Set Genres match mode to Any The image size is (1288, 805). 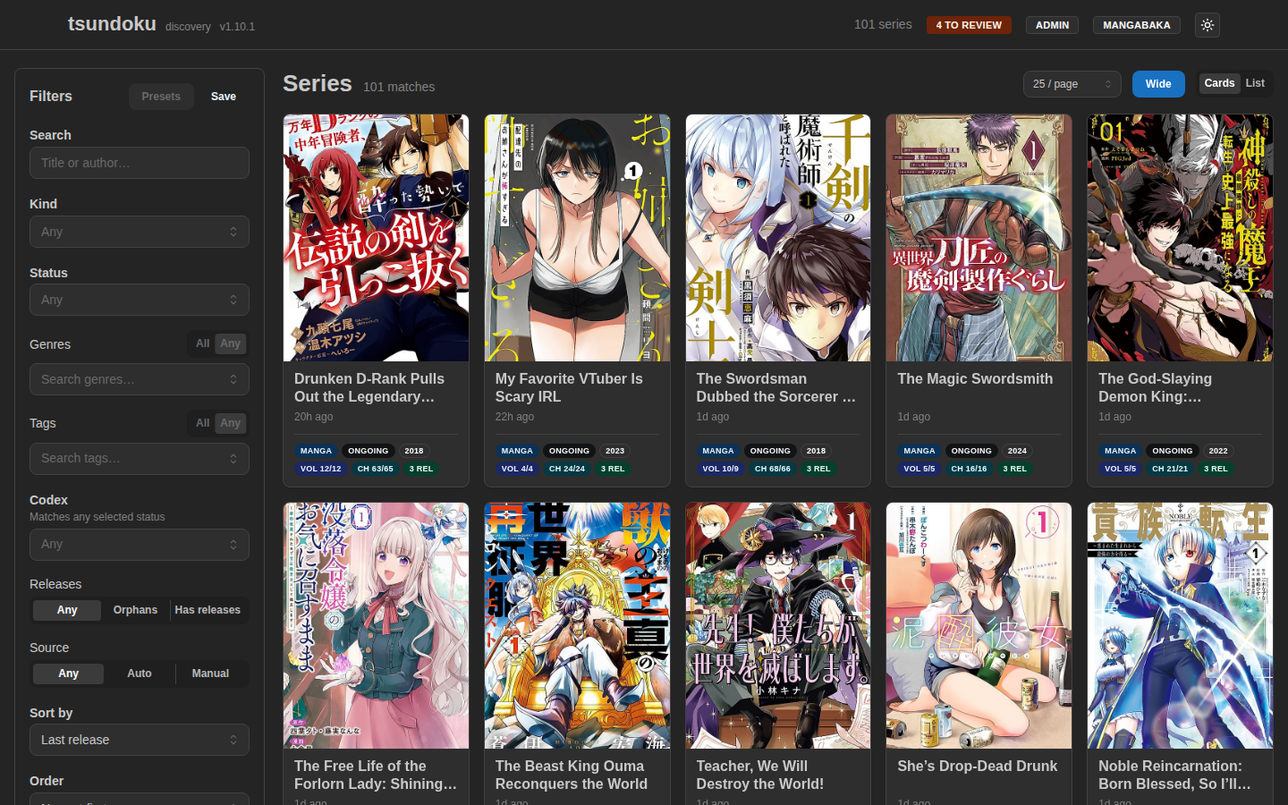(x=231, y=343)
